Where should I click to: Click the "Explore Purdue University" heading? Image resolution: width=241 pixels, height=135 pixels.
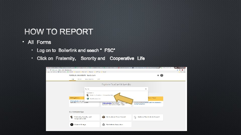pos(116,84)
